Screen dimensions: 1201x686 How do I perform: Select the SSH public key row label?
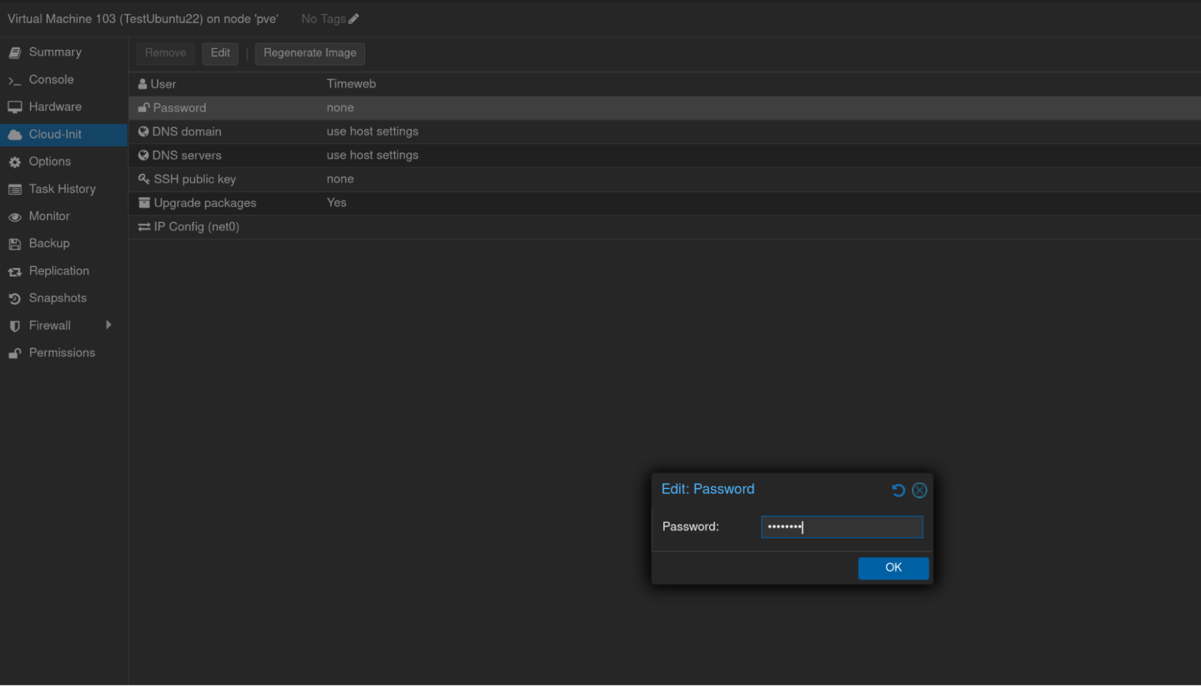click(x=195, y=179)
